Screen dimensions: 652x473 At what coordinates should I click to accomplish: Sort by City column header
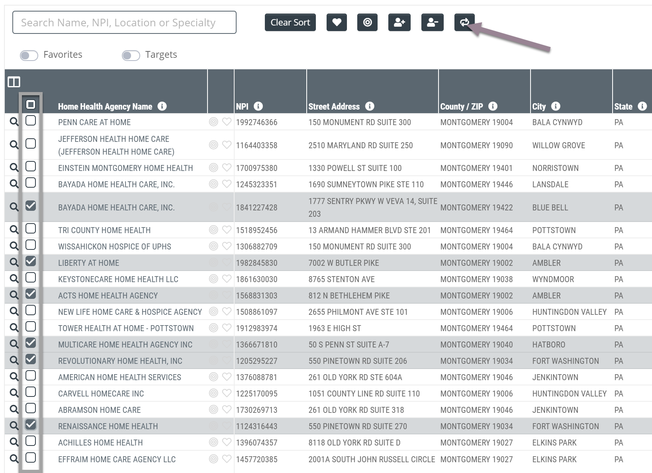click(539, 106)
